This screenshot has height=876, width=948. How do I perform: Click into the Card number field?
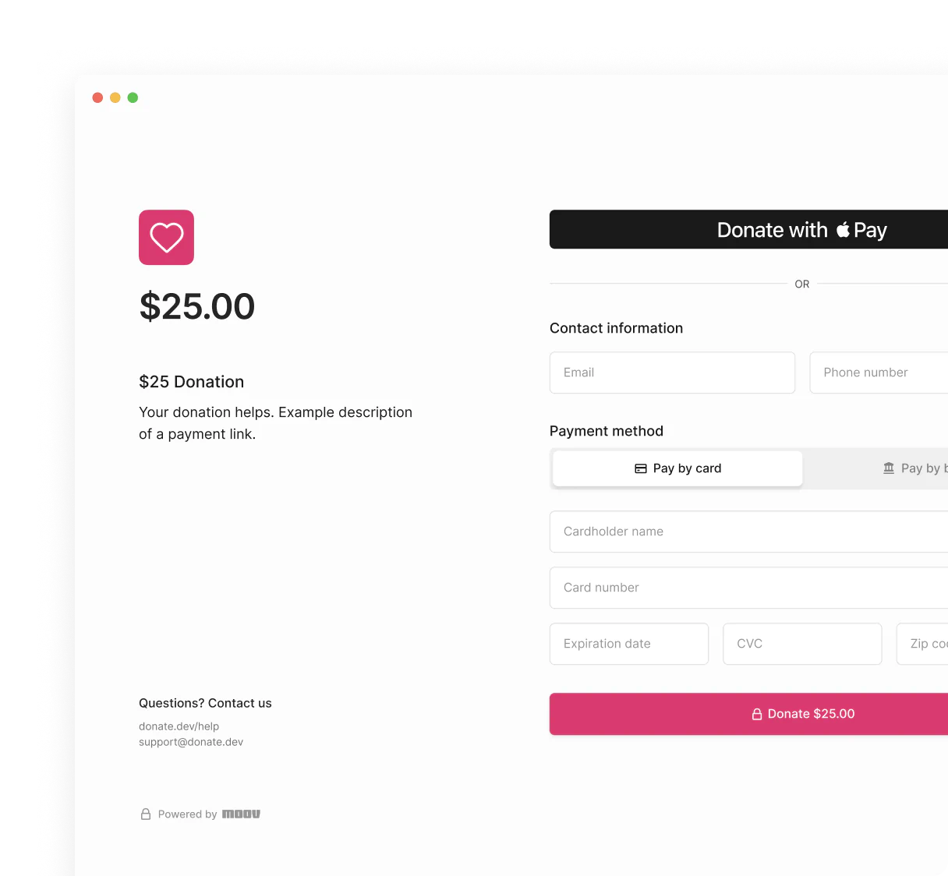(x=748, y=588)
